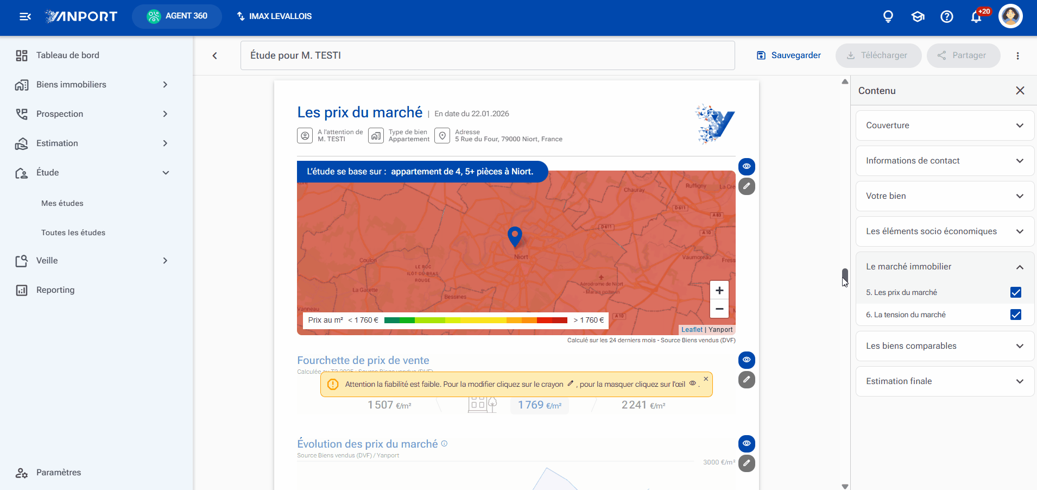
Task: Click the 1 769 €/m² median price value
Action: pyautogui.click(x=540, y=405)
